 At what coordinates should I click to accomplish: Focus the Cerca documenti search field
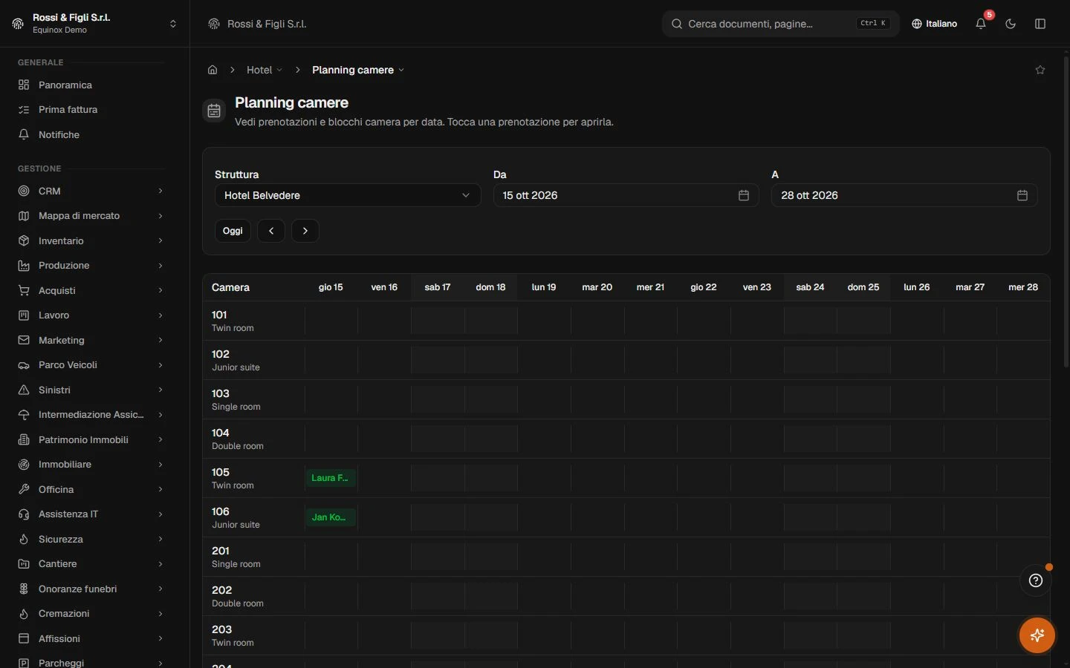[x=780, y=24]
